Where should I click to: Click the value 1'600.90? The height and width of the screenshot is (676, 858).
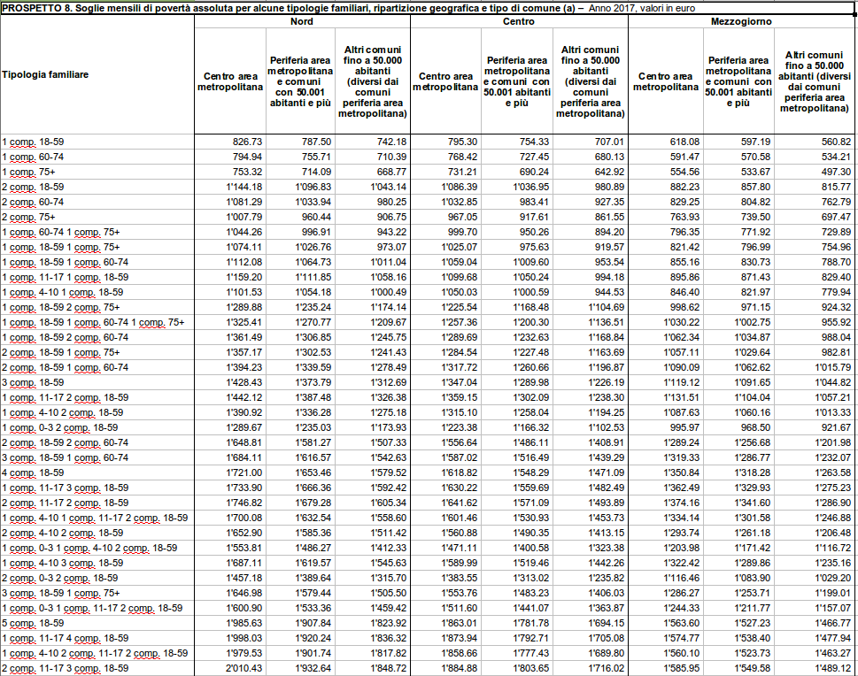(x=244, y=608)
